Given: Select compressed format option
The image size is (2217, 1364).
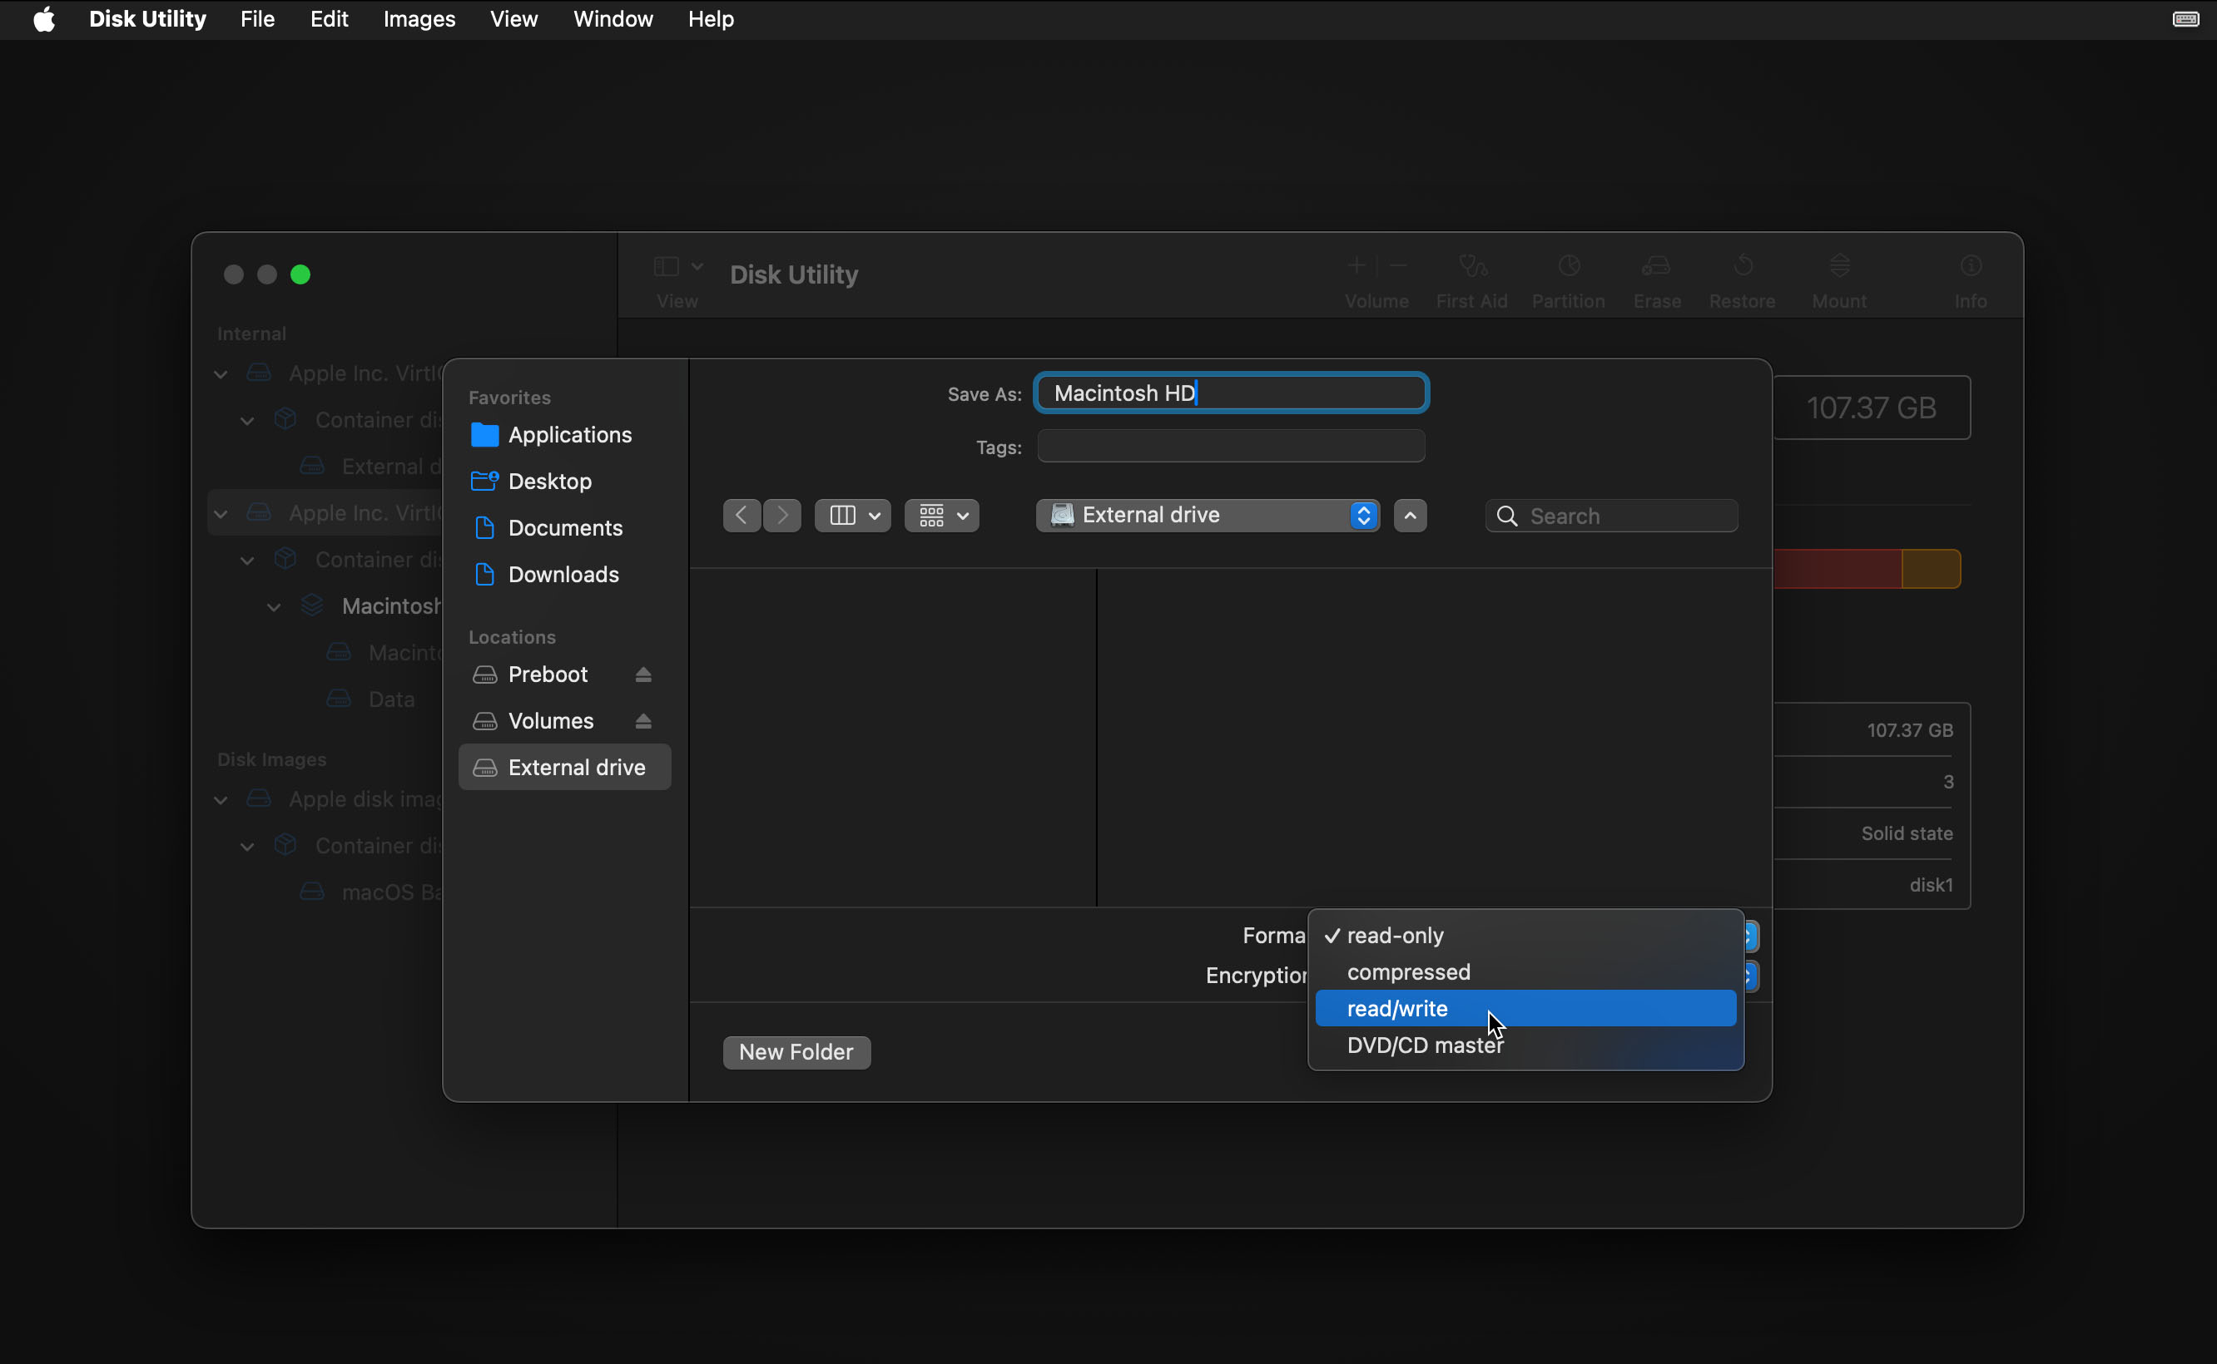Looking at the screenshot, I should pyautogui.click(x=1408, y=971).
